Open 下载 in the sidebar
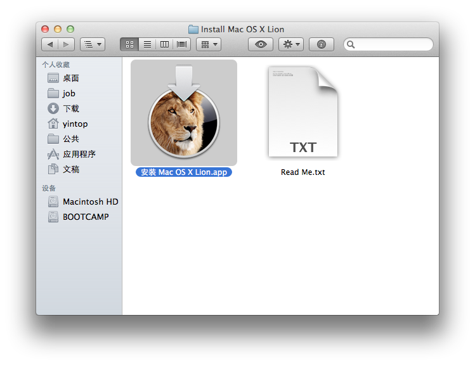The height and width of the screenshot is (365, 475). (x=70, y=108)
